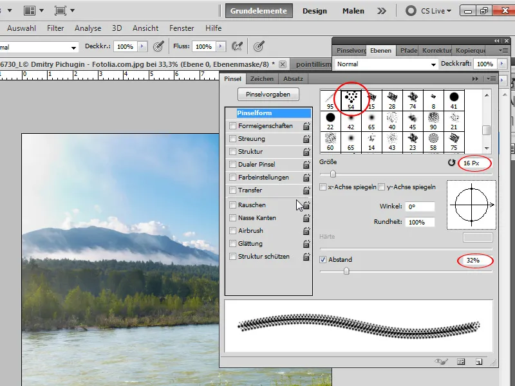Click the Größe slider handle
The height and width of the screenshot is (386, 515).
tap(333, 174)
